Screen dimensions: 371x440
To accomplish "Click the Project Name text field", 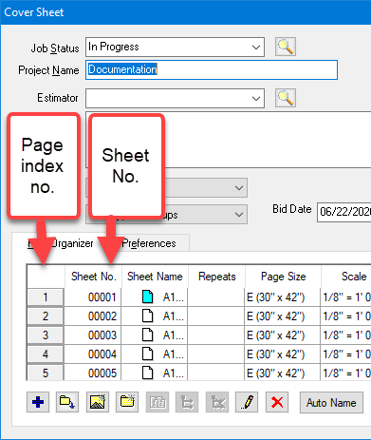I will [212, 69].
